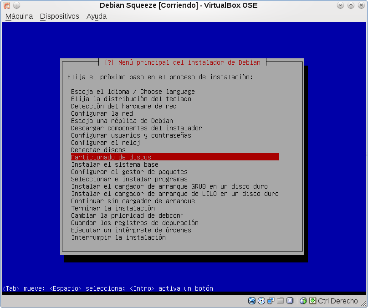Select 'Terminar la instalación'

point(112,208)
